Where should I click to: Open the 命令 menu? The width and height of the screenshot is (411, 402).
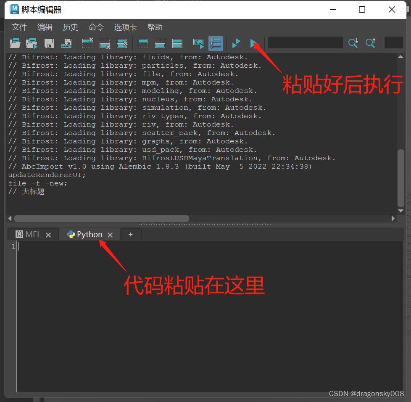(96, 27)
